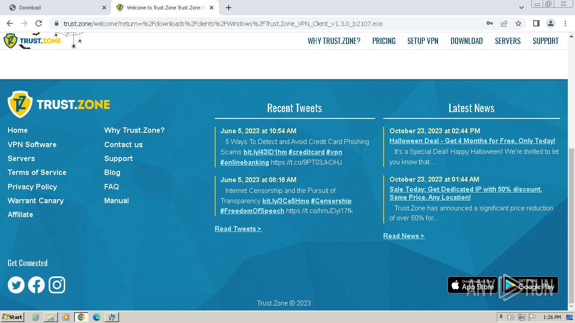Open the Blog footer link
Viewport: 575px width, 323px height.
click(x=112, y=172)
